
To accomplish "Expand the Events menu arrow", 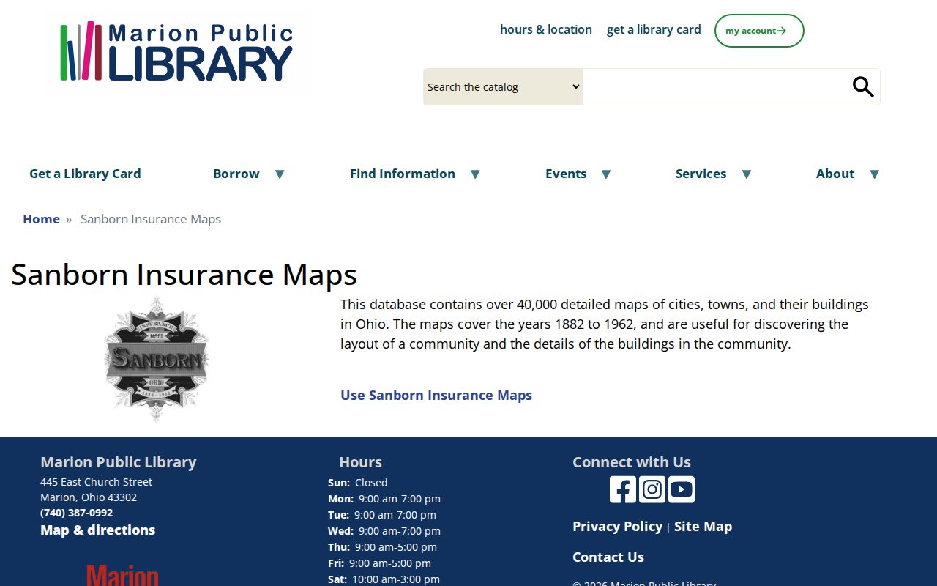I will tap(606, 174).
